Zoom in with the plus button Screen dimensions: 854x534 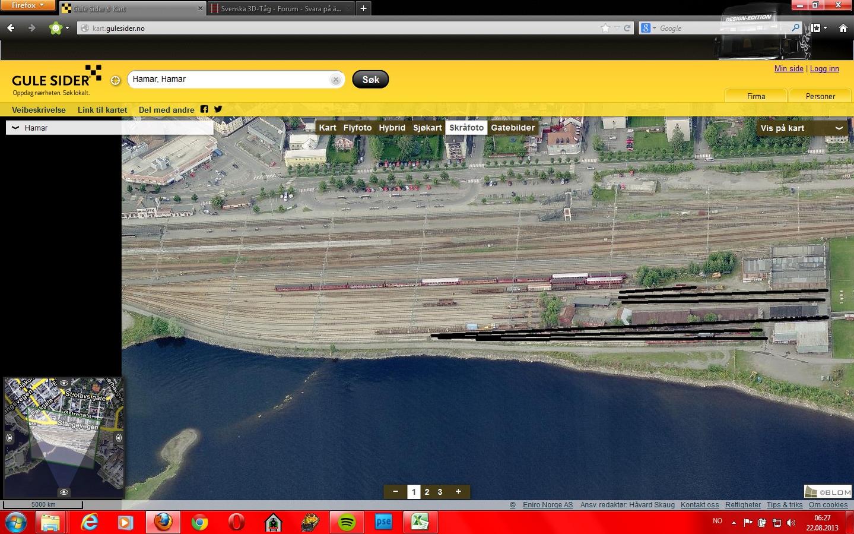tap(458, 491)
